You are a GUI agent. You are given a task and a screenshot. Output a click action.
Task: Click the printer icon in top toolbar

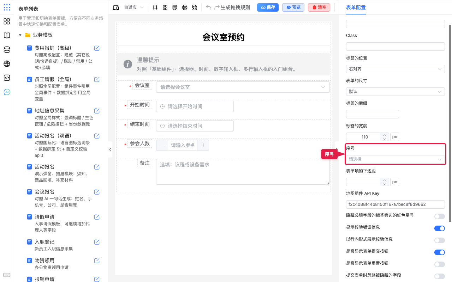pyautogui.click(x=185, y=7)
